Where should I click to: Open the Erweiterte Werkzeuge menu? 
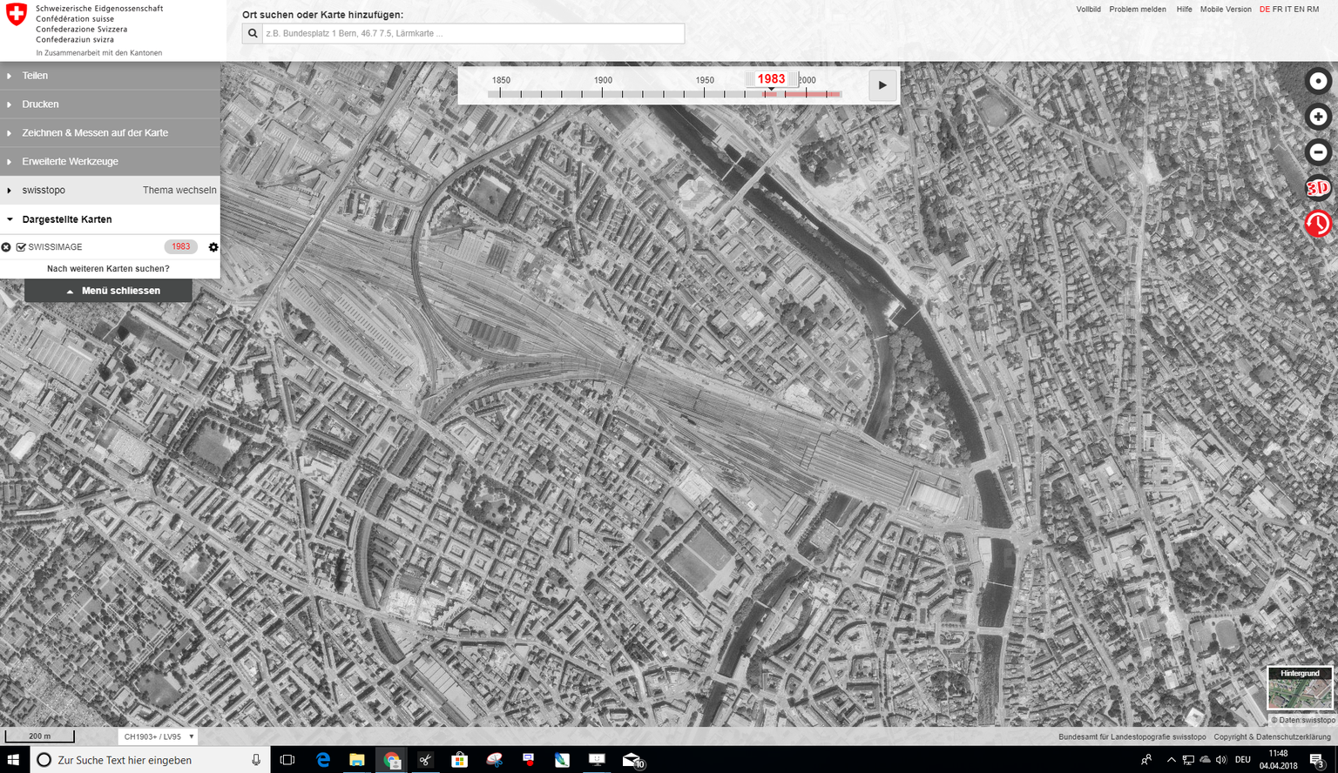(x=70, y=162)
